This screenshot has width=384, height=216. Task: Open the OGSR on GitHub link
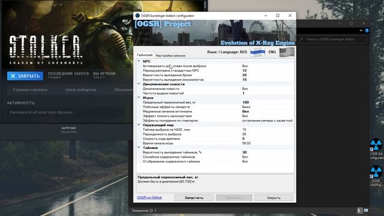149,197
